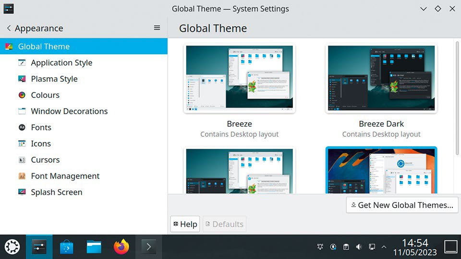This screenshot has width=461, height=259.
Task: Click the System Settings window icon in title bar
Action: tap(9, 9)
